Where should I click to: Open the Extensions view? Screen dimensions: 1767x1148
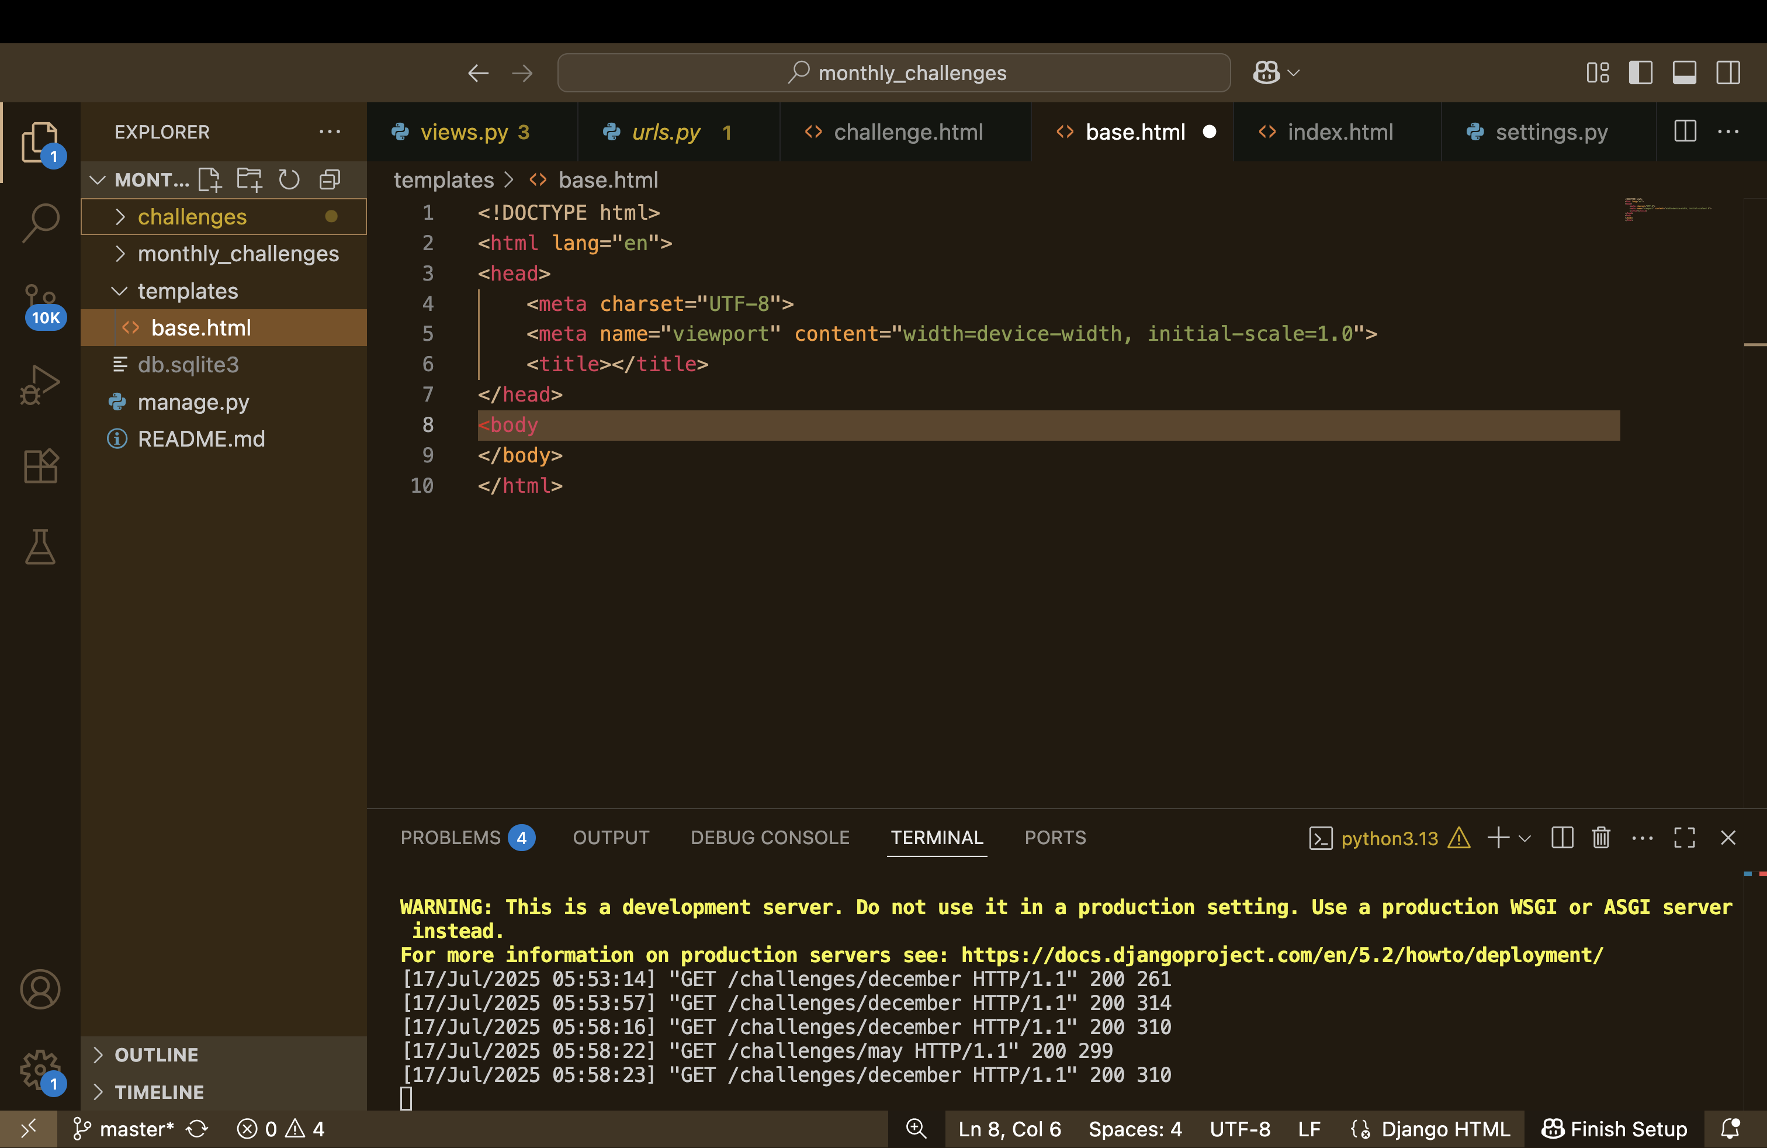[40, 466]
